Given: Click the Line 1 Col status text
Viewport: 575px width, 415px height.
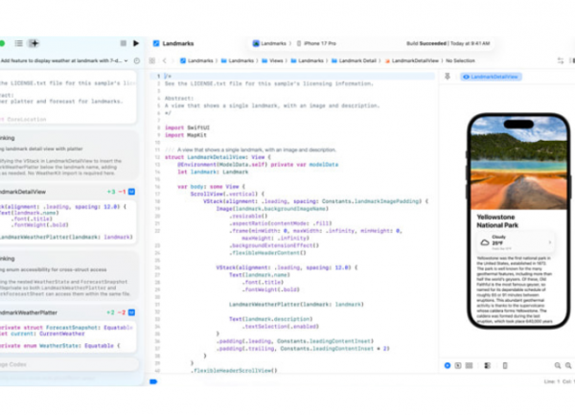Looking at the screenshot, I should pyautogui.click(x=560, y=381).
